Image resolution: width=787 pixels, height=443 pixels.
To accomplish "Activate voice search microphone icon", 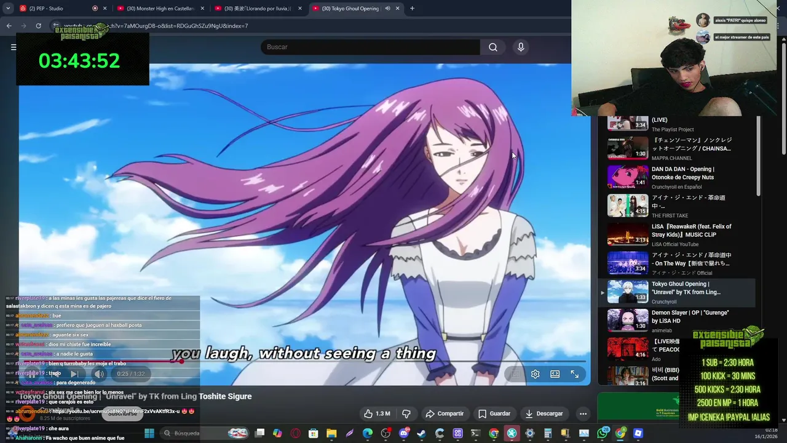I will coord(521,47).
